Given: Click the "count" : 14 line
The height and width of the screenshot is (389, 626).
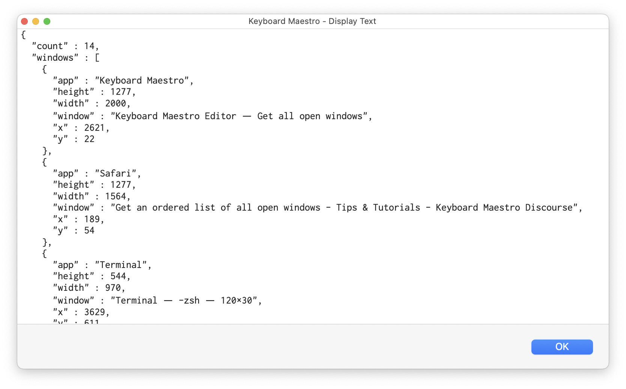Looking at the screenshot, I should click(65, 46).
